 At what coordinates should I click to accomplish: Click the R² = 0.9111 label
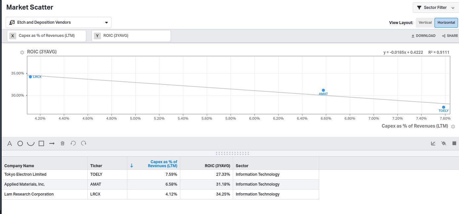pyautogui.click(x=439, y=52)
